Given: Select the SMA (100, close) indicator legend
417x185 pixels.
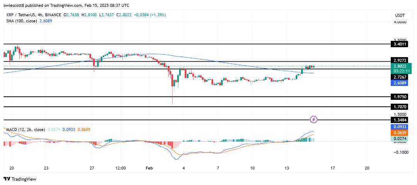Looking at the screenshot, I should pos(22,21).
